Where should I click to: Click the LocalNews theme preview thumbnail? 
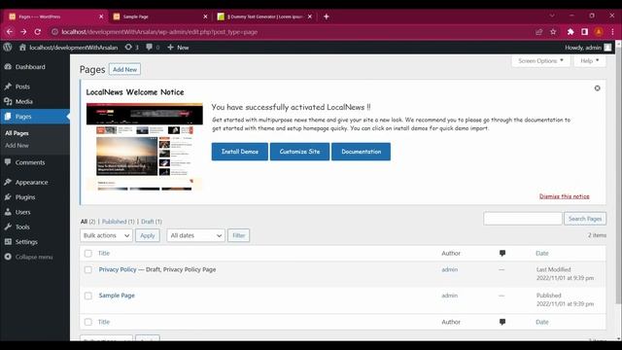click(x=145, y=147)
